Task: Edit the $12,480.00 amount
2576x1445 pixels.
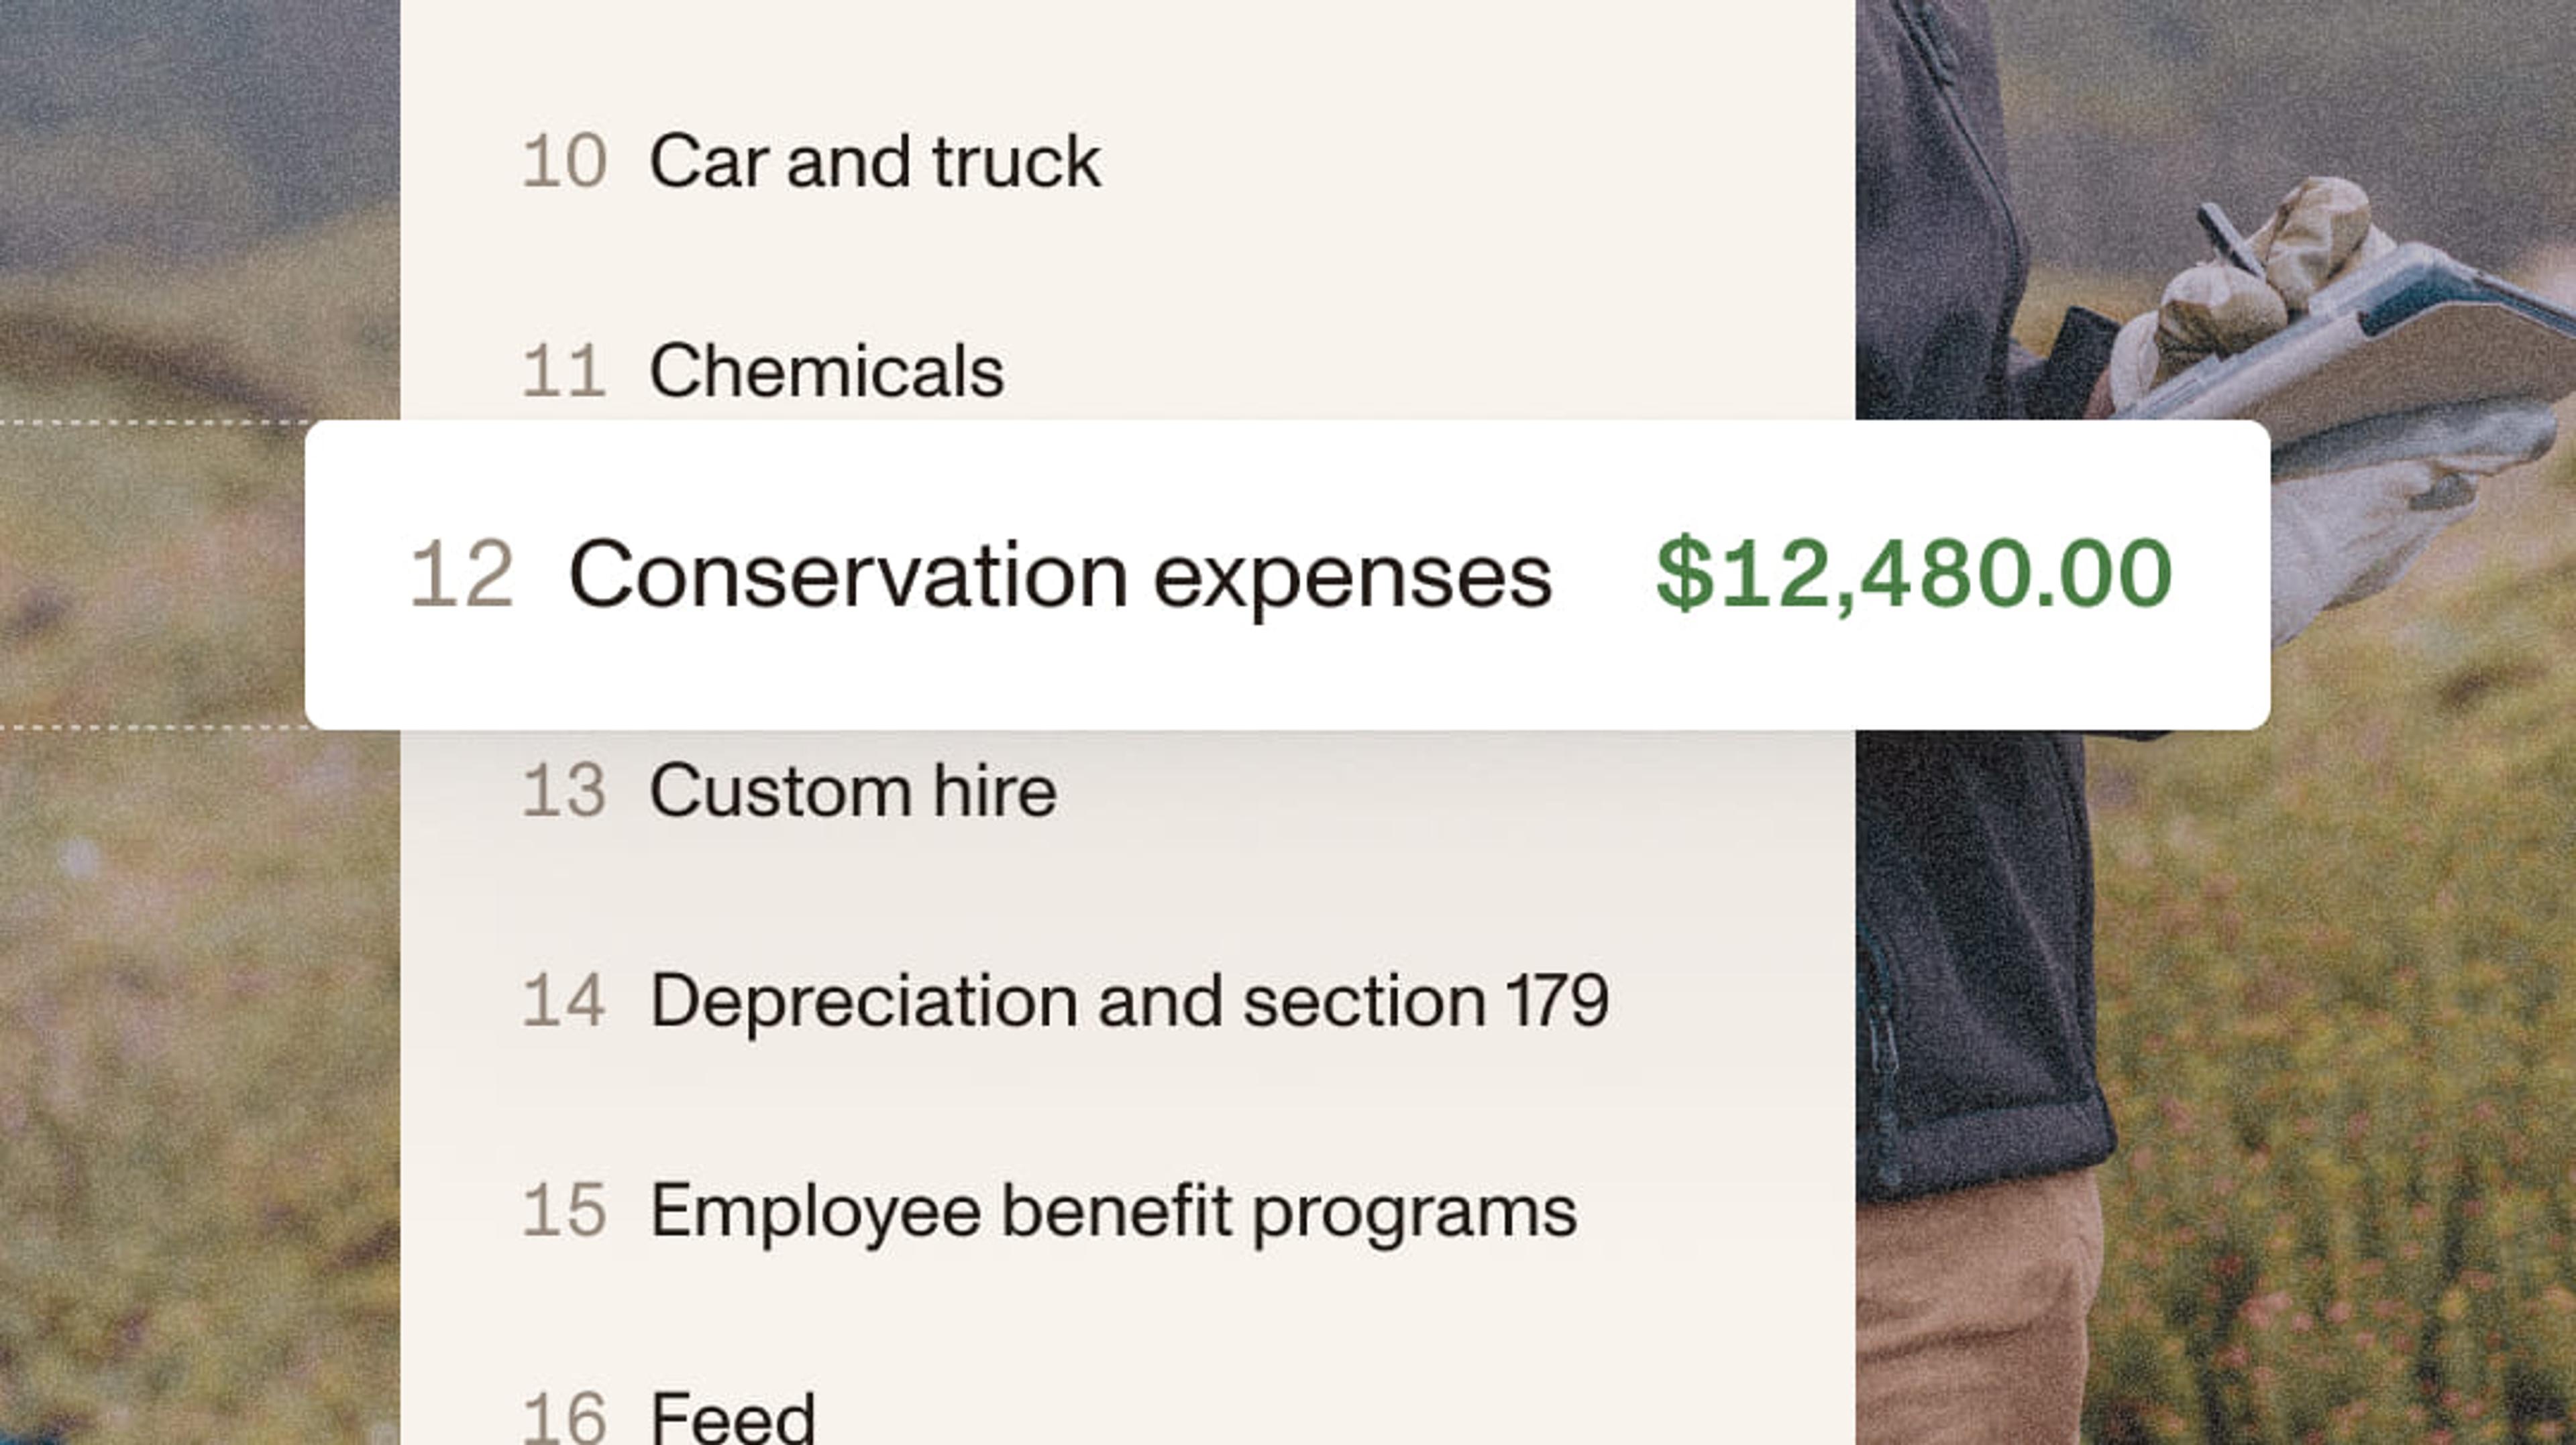Action: tap(1913, 575)
